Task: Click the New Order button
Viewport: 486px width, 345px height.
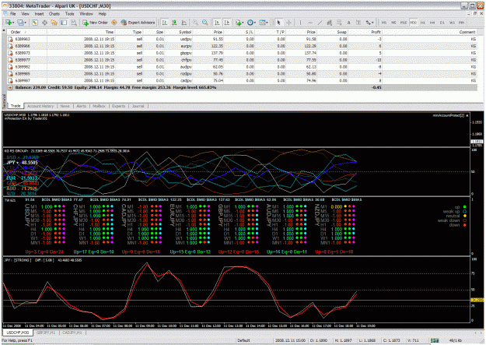Action: [95, 23]
